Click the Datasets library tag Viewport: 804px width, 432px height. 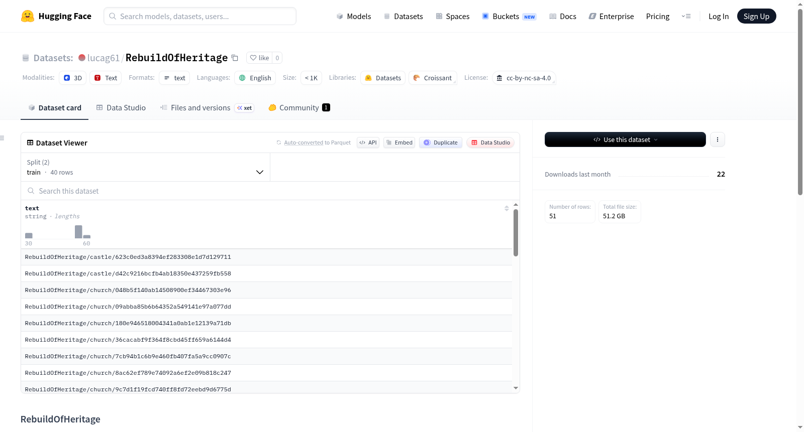tap(383, 78)
